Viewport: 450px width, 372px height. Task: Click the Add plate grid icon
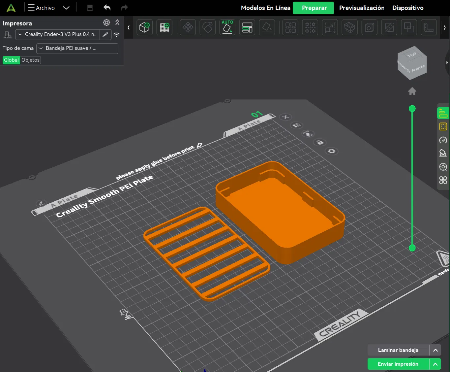pos(165,27)
